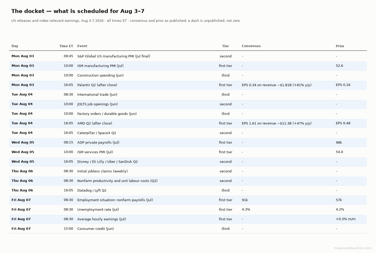The width and height of the screenshot is (376, 253).
Task: Click 'ADP private payrolls (Jul)' event
Action: (98, 143)
